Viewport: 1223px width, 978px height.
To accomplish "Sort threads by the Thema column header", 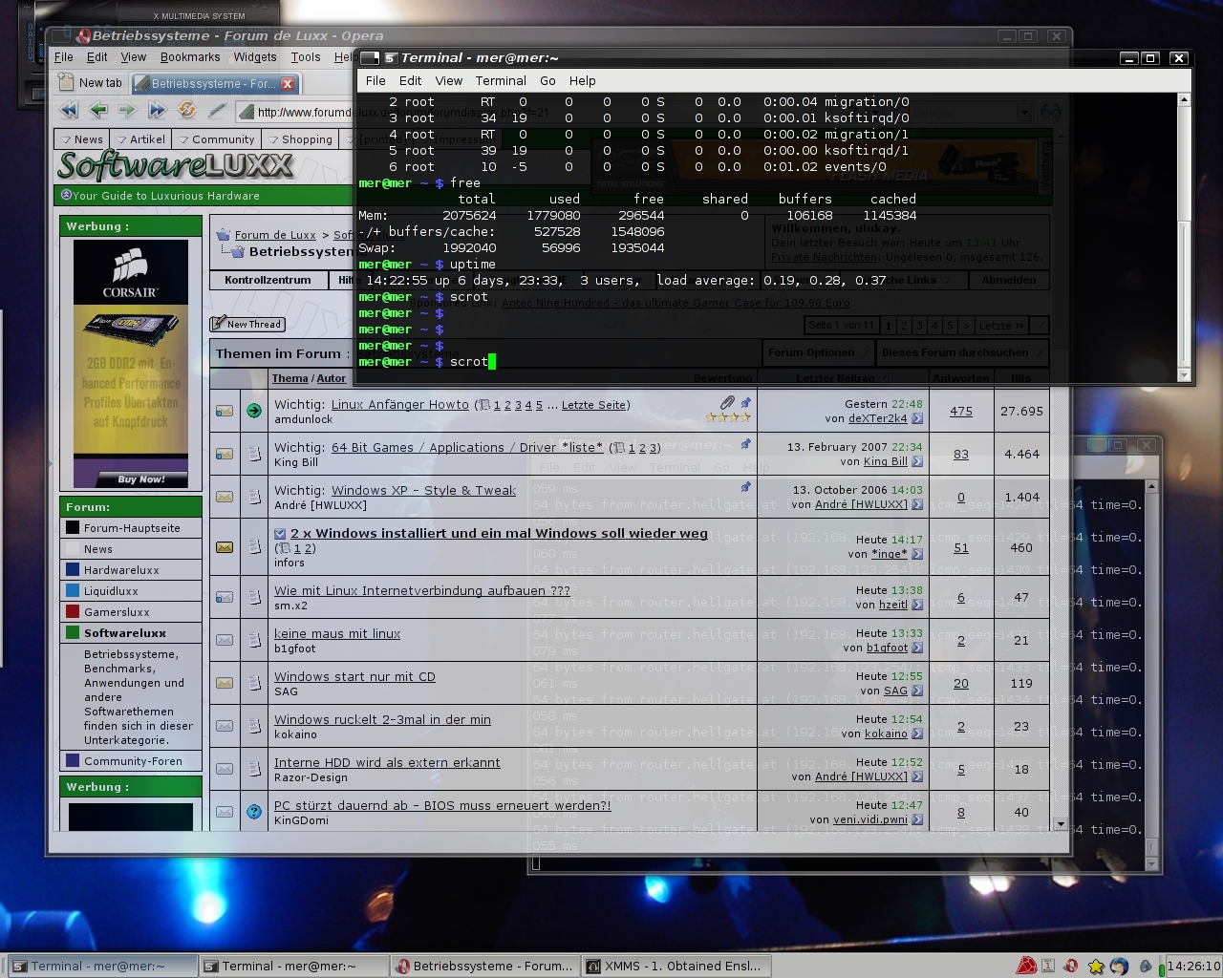I will 290,378.
